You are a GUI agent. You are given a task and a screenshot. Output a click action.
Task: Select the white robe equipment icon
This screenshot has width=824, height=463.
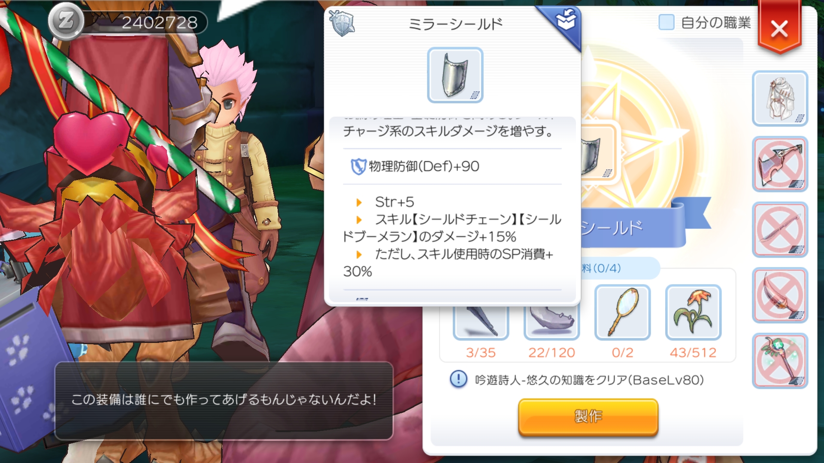(780, 99)
